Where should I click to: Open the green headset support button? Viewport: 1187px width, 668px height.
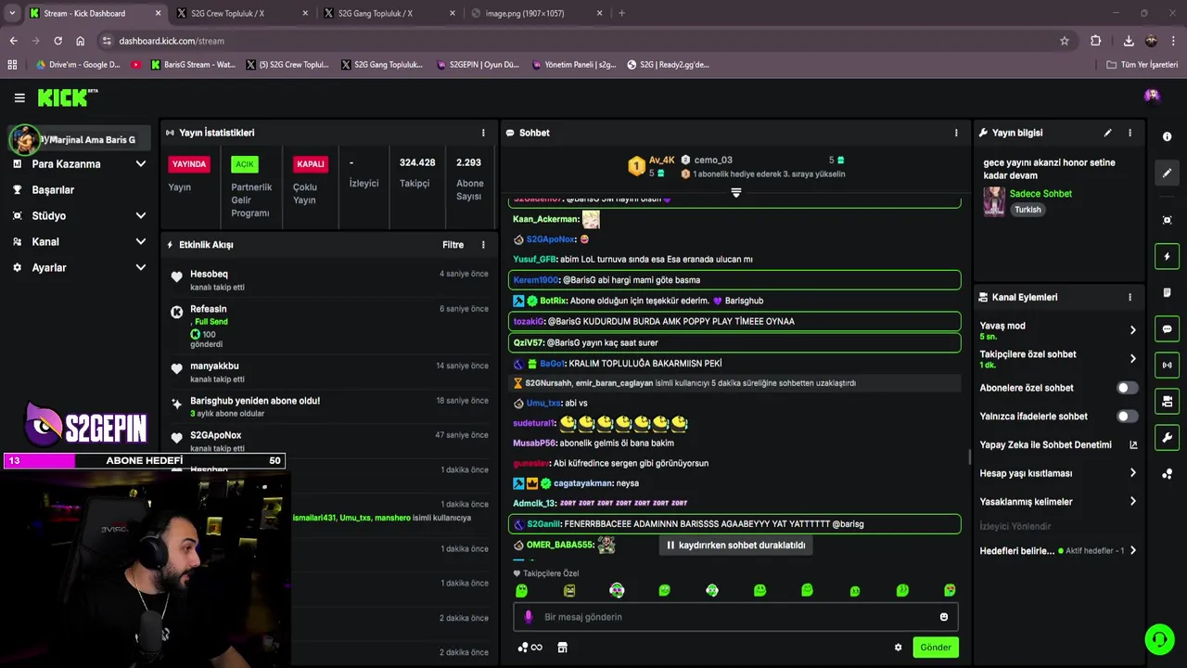click(x=1159, y=639)
